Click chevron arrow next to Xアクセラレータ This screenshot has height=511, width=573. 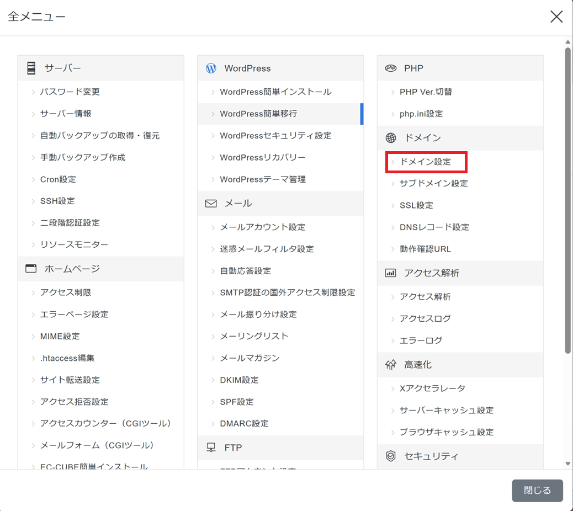[x=393, y=388]
